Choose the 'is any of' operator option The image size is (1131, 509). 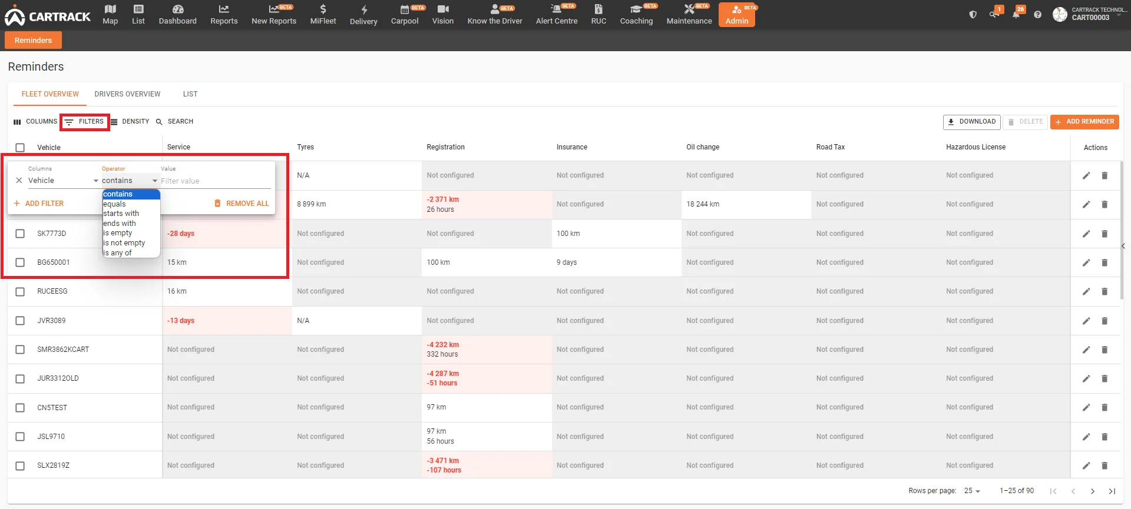tap(131, 253)
